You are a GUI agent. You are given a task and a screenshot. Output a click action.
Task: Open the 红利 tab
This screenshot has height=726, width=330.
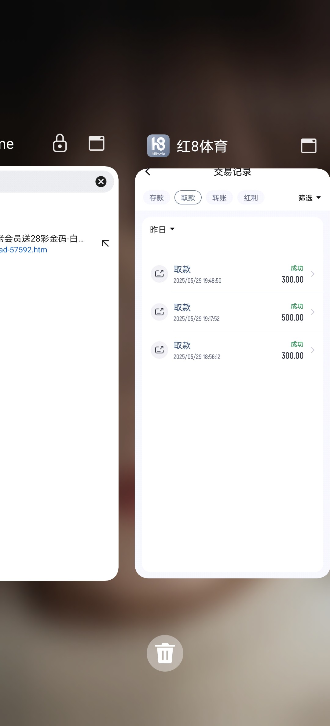coord(251,198)
